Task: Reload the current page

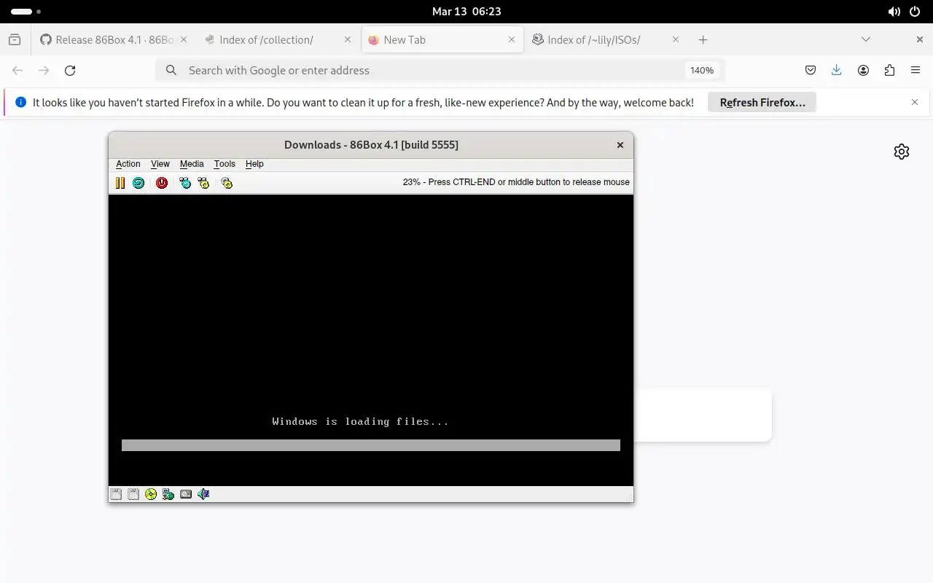Action: point(70,71)
